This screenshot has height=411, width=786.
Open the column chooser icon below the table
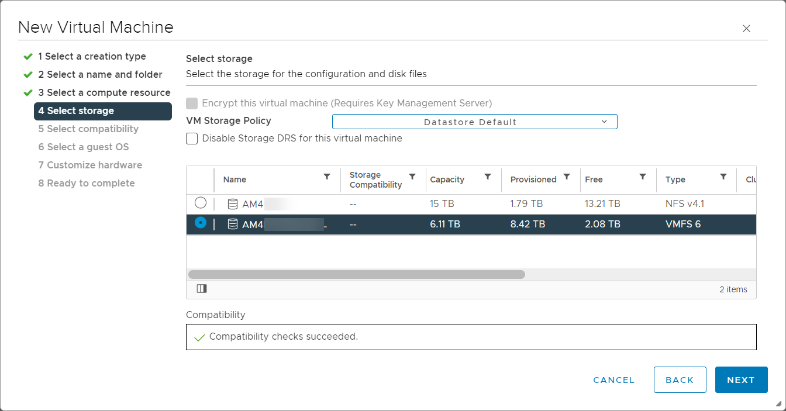tap(202, 289)
